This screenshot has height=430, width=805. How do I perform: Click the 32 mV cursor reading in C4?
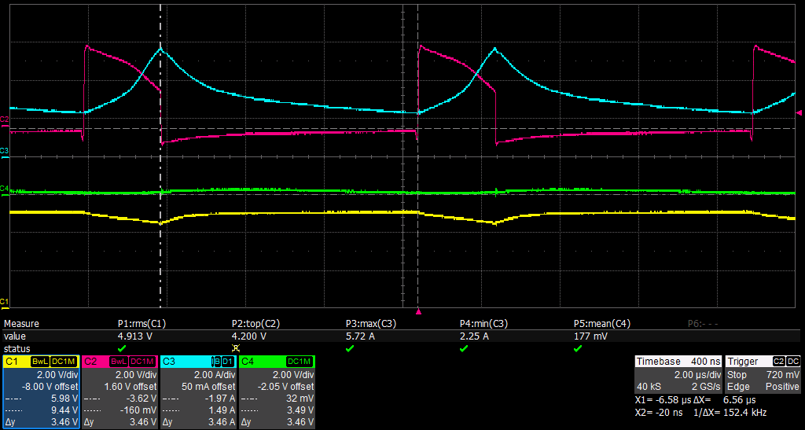click(300, 399)
